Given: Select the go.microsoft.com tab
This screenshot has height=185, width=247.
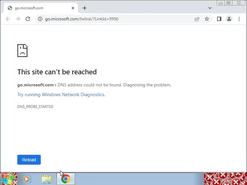Looking at the screenshot, I should 40,8.
